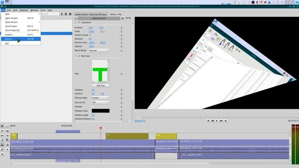
Task: Click the viewer current timecode link
Action: tap(140, 121)
